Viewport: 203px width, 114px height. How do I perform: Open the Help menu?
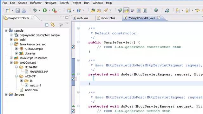[x=109, y=3]
